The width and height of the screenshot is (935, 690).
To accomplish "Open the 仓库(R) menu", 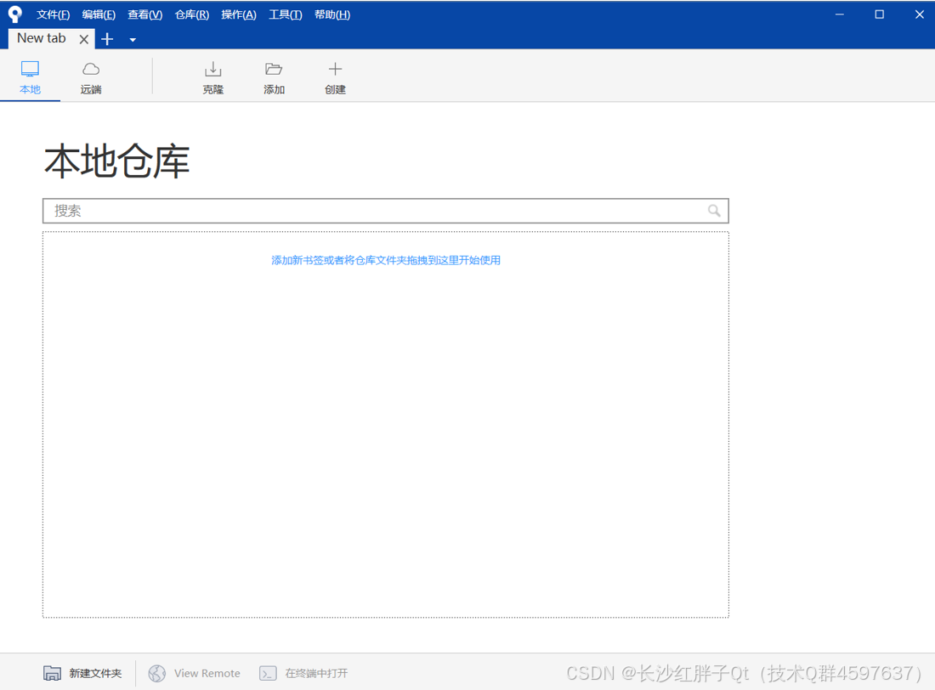I will (x=191, y=14).
